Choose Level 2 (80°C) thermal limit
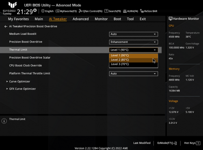Image resolution: width=203 pixels, height=150 pixels. [134, 60]
